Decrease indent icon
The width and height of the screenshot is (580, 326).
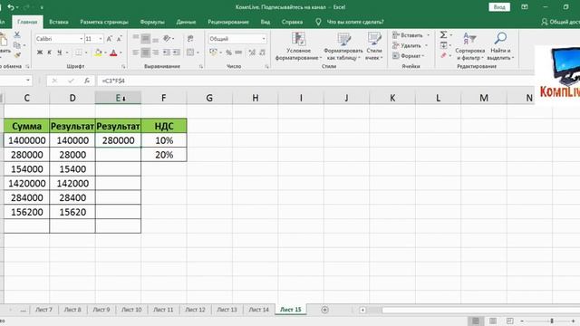pos(167,53)
